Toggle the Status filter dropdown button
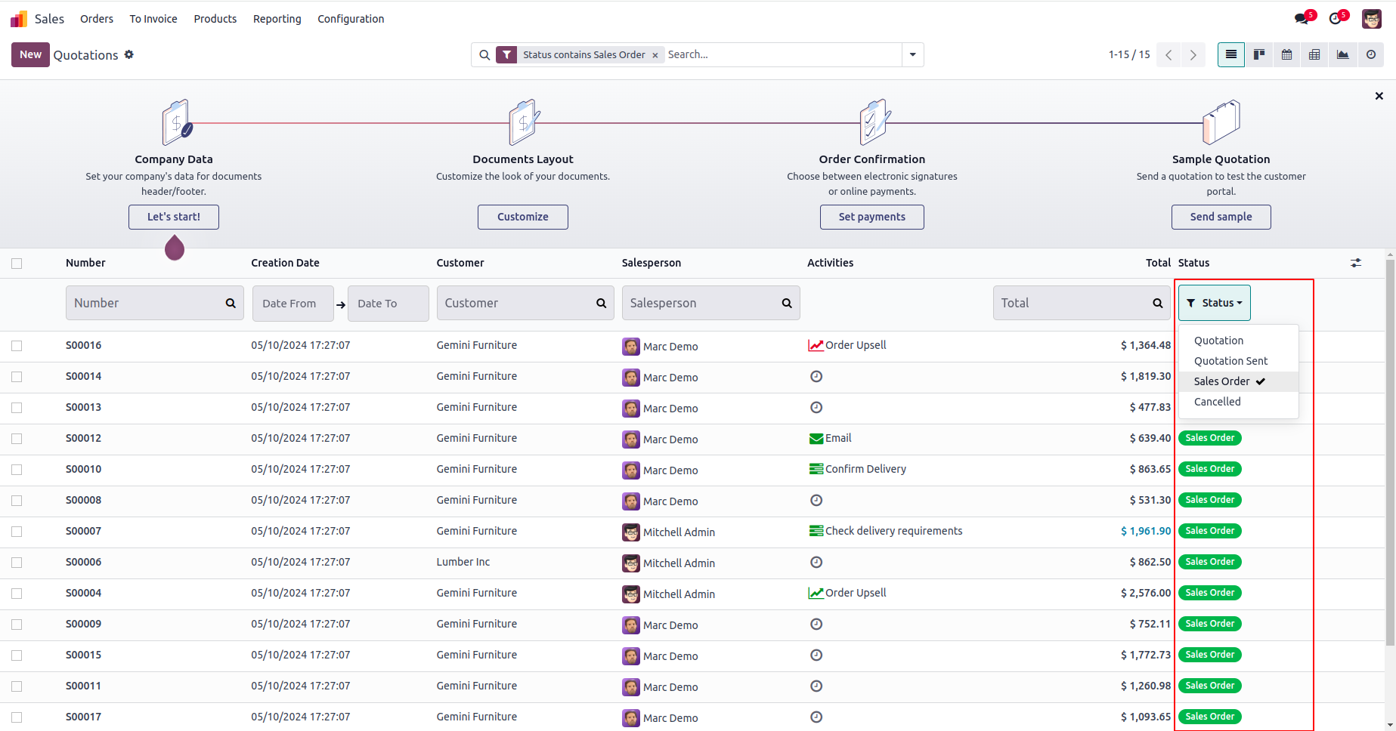The image size is (1396, 731). click(1214, 303)
